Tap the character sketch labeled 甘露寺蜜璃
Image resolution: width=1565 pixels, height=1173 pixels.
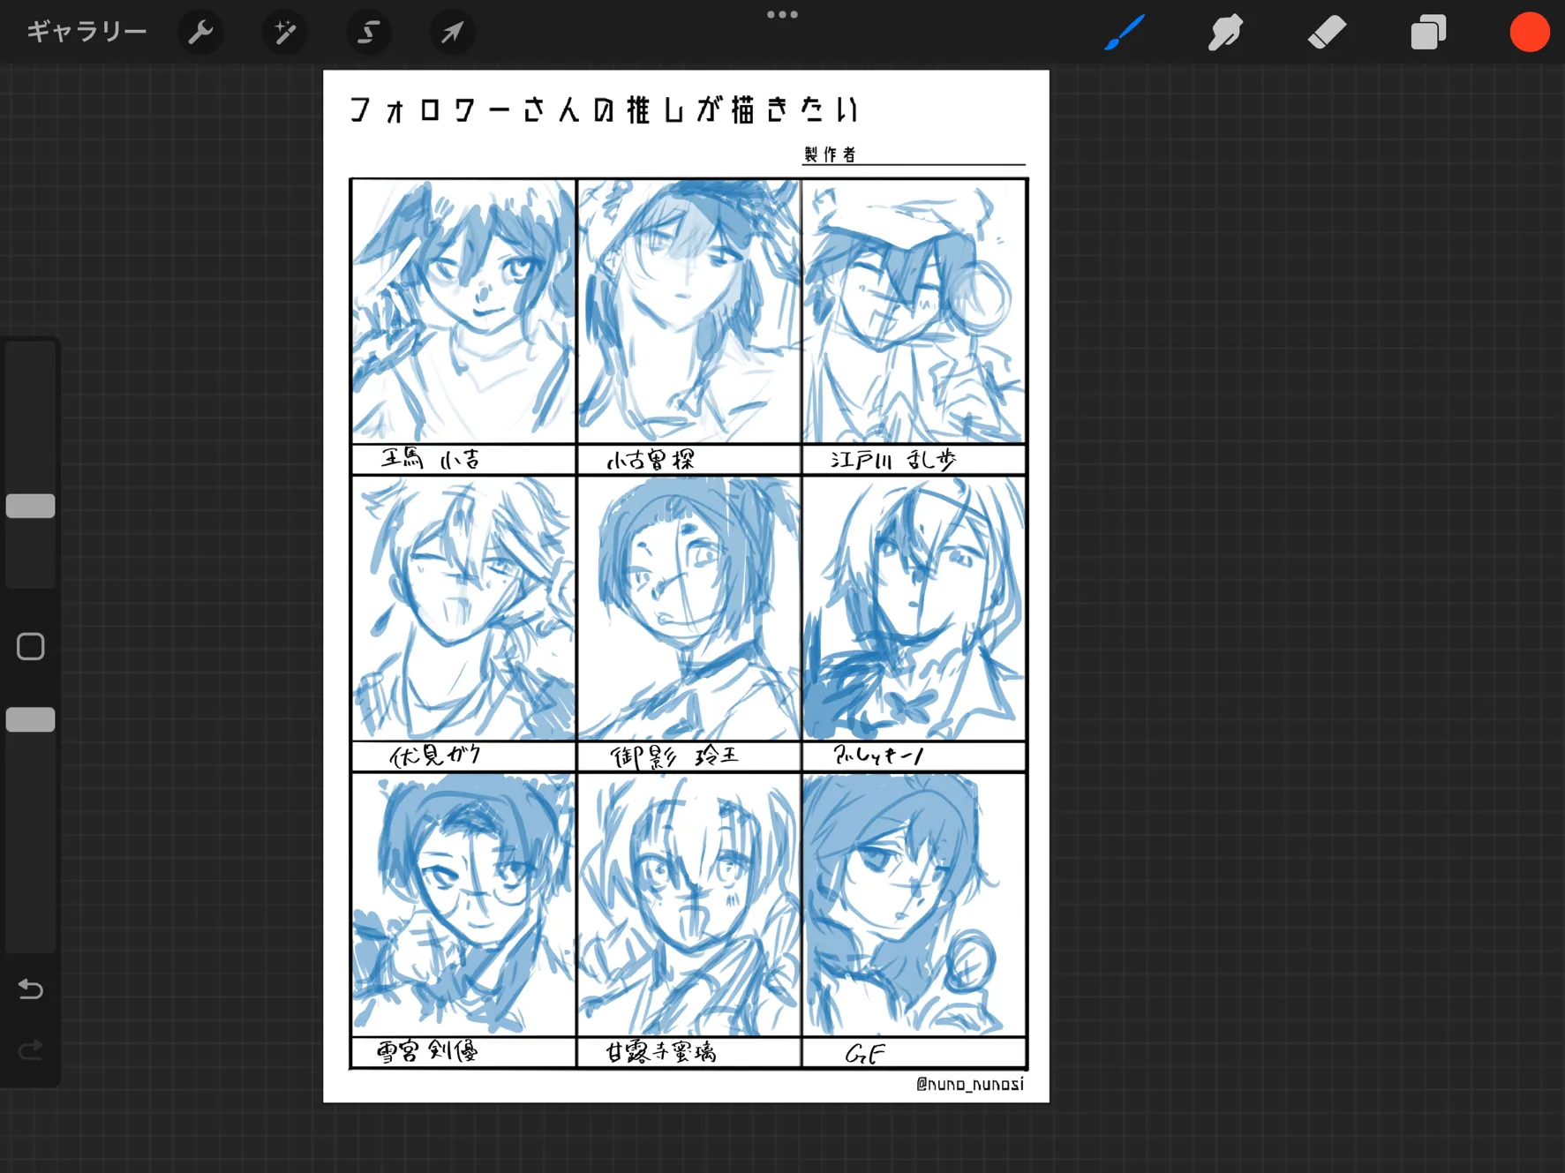pos(688,905)
